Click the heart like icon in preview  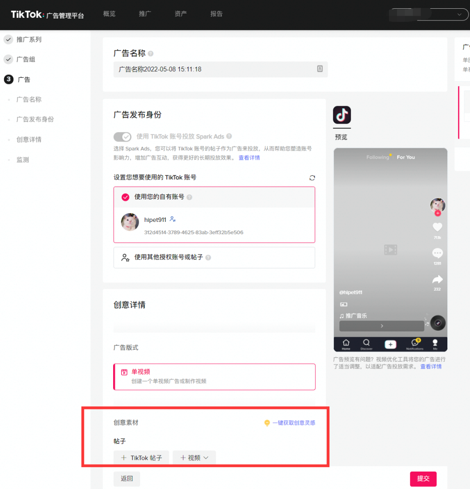[x=437, y=227]
